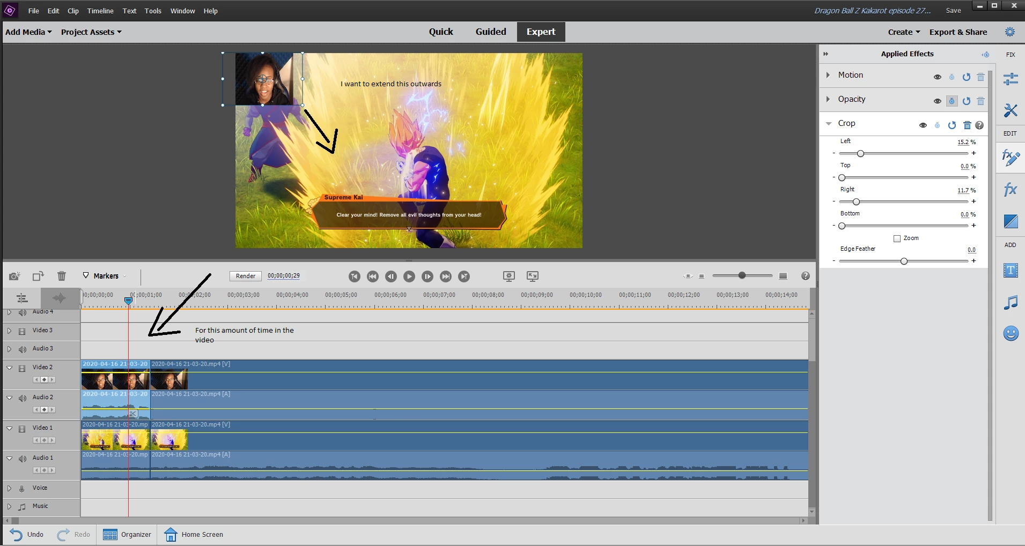Expand the Opacity effect
Image resolution: width=1025 pixels, height=546 pixels.
[x=828, y=99]
